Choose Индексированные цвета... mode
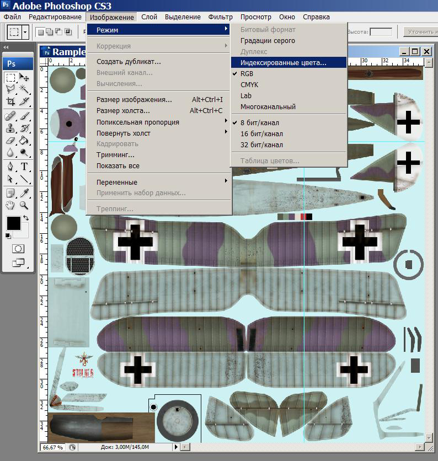The height and width of the screenshot is (461, 438). coord(289,62)
